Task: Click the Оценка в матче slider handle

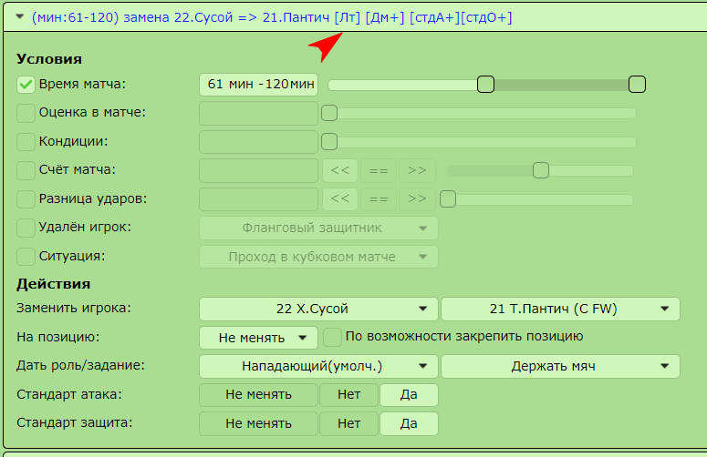Action: tap(329, 113)
